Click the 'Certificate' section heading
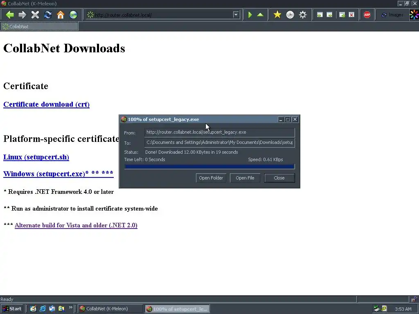Screen dimensions: 419x314 pos(26,86)
